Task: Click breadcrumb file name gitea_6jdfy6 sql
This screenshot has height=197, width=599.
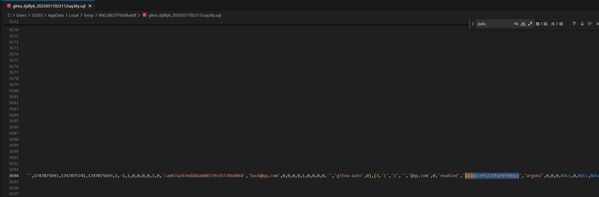Action: pyautogui.click(x=185, y=15)
